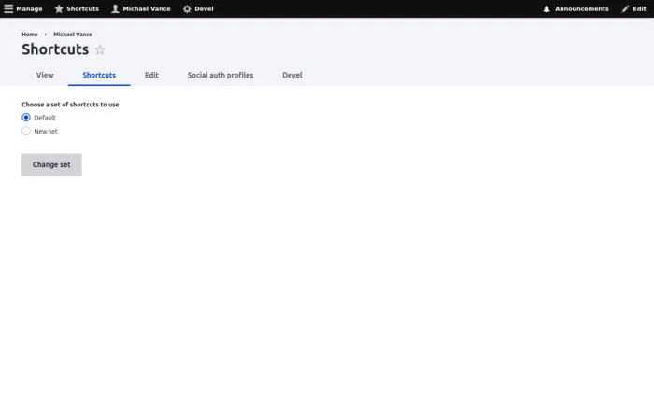Viewport: 654px width, 409px height.
Task: Click the Change set button
Action: [51, 164]
